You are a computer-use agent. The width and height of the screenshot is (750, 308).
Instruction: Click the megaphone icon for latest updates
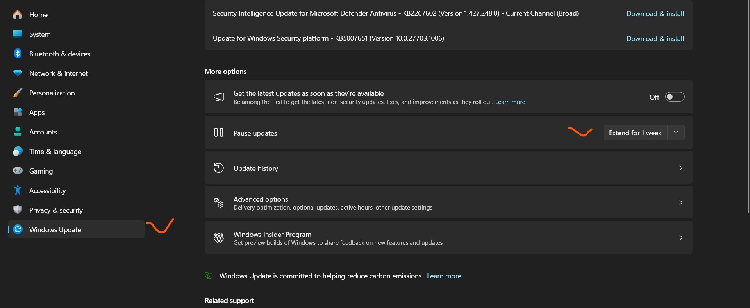tap(219, 97)
